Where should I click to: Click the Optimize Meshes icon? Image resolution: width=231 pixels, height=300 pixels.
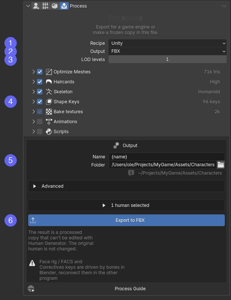click(49, 72)
